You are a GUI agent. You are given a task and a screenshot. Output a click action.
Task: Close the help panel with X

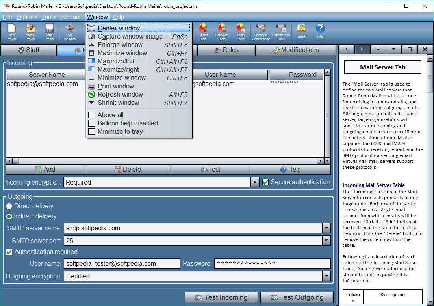pos(425,50)
